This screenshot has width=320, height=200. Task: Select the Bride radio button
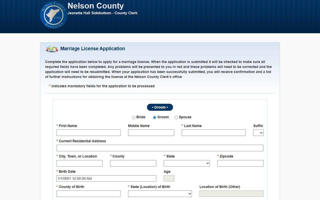click(x=133, y=117)
